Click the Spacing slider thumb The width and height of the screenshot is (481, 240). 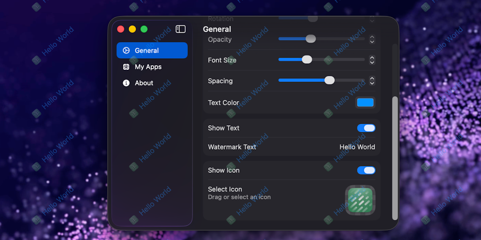pos(330,80)
